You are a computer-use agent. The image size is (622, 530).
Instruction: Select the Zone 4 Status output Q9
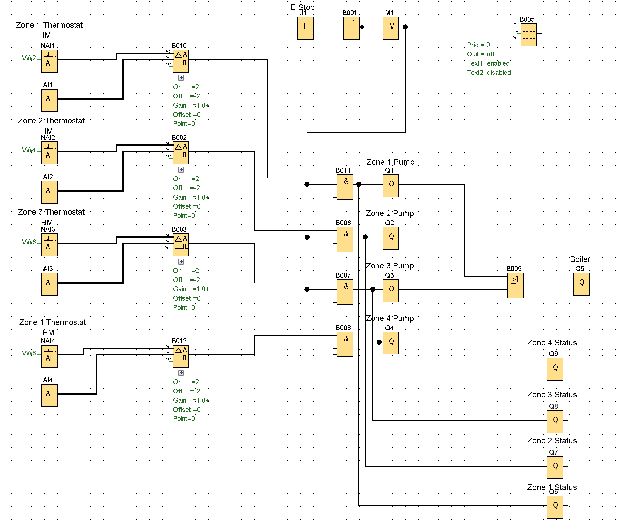[555, 368]
